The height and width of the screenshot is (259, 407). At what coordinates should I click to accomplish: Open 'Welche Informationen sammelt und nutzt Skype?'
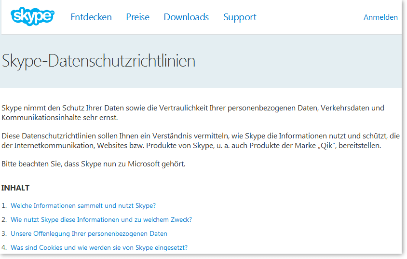point(83,205)
